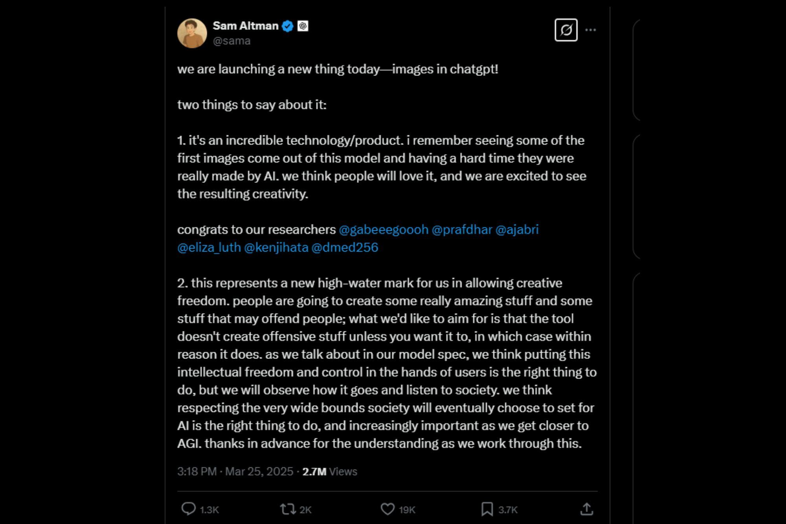
Task: Open the Grok explain-this-post icon
Action: click(x=566, y=30)
